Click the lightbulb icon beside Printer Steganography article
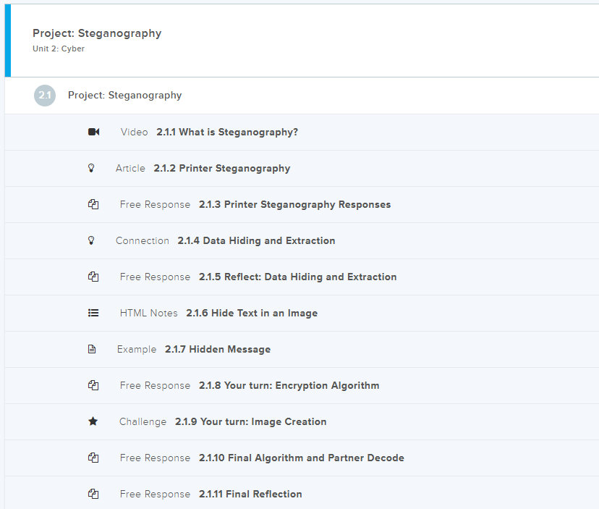 point(91,168)
